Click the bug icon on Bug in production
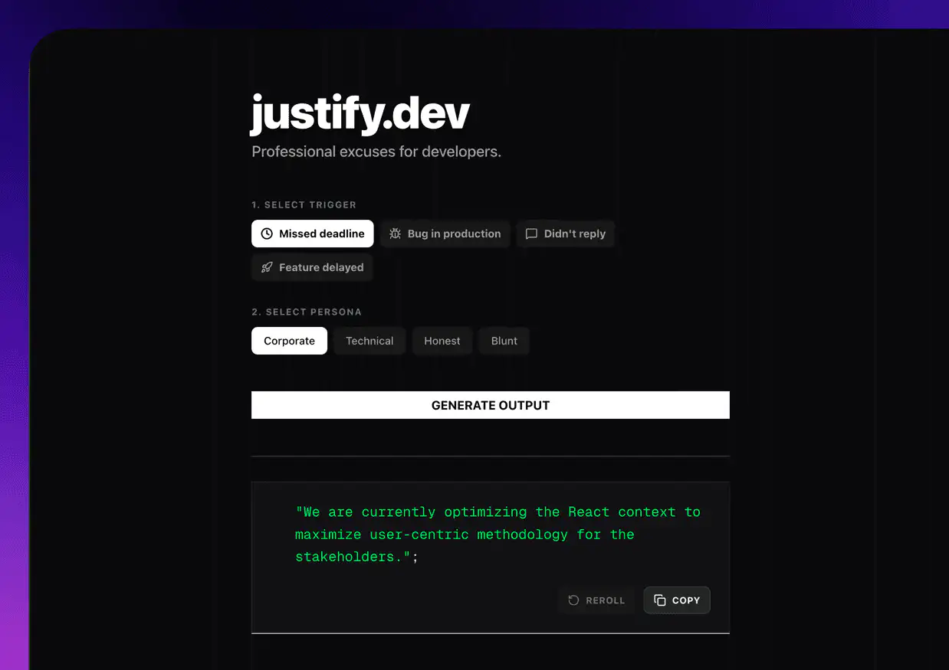949x670 pixels. 395,234
